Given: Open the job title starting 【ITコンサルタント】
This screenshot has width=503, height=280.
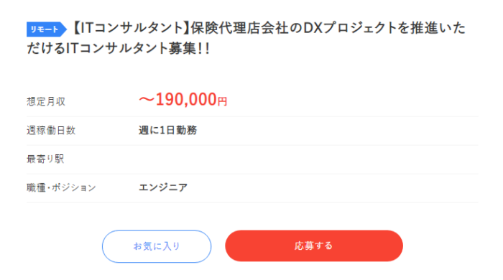Looking at the screenshot, I should click(246, 38).
